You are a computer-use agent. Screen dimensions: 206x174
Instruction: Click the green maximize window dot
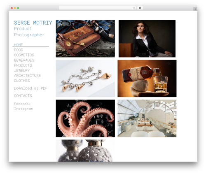tap(18, 8)
